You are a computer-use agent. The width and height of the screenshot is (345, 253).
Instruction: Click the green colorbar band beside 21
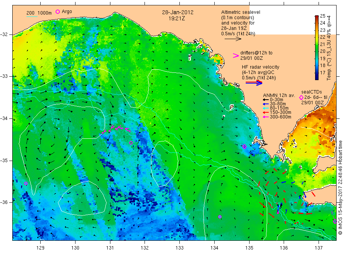(317, 44)
